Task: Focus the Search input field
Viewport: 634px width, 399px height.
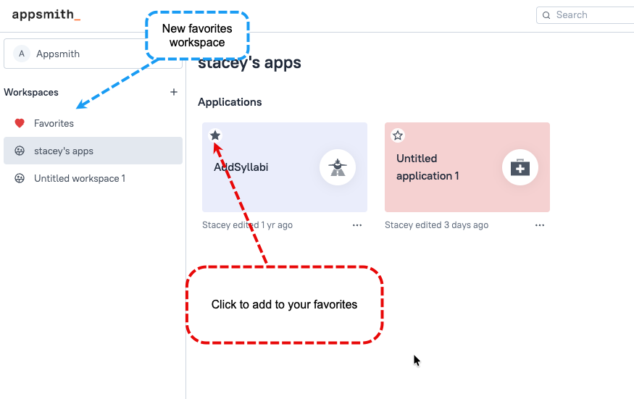Action: click(x=591, y=15)
